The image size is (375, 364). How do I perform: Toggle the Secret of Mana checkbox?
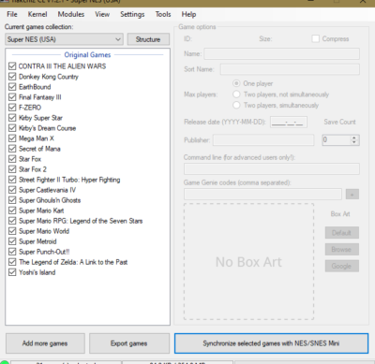click(x=12, y=149)
